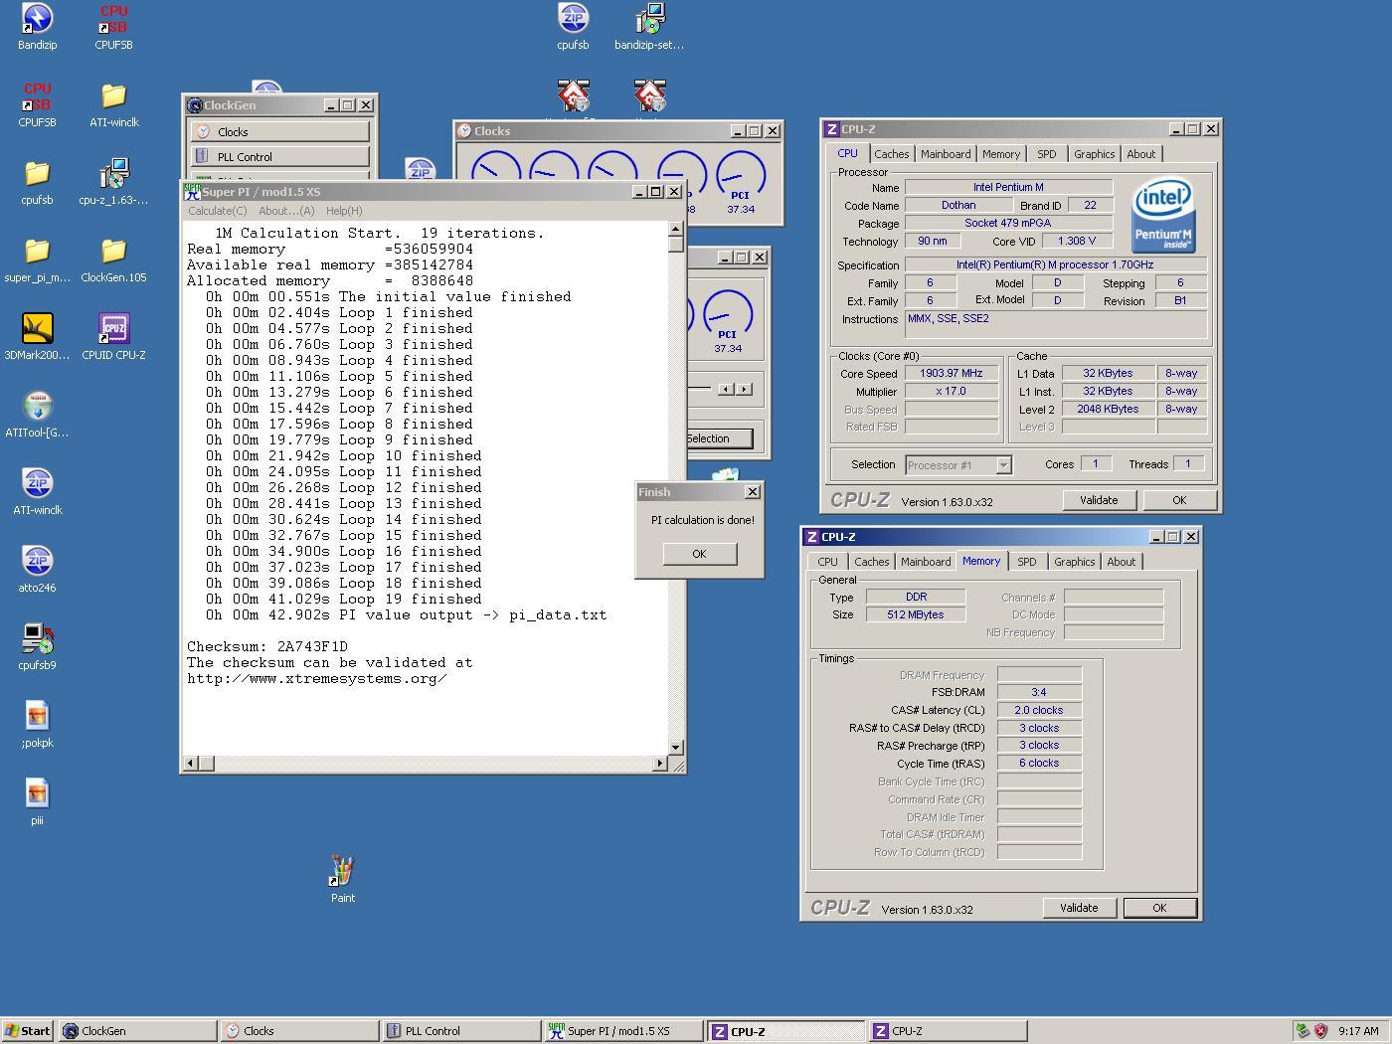This screenshot has width=1392, height=1044.
Task: Launch the 3DMark200 desktop icon
Action: pos(37,337)
